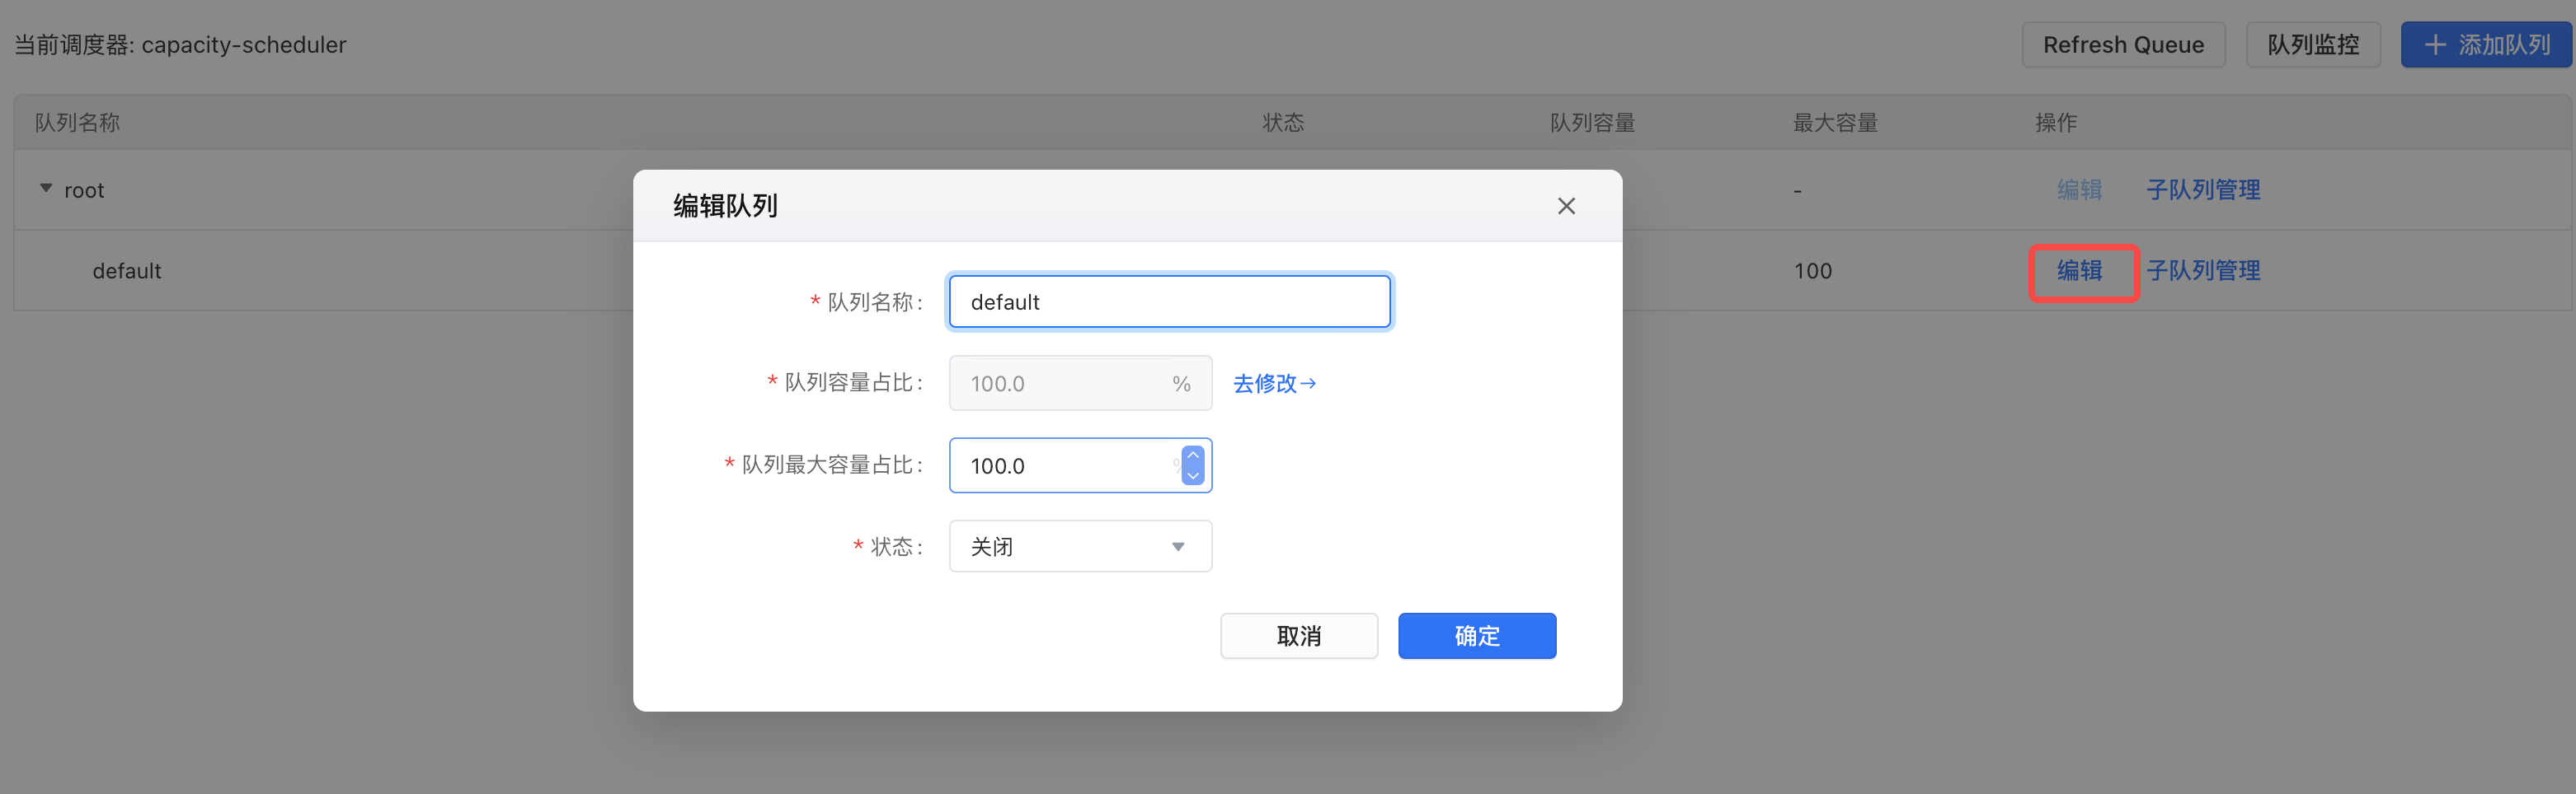Click 编辑 in the default row
This screenshot has width=2576, height=794.
[2079, 271]
